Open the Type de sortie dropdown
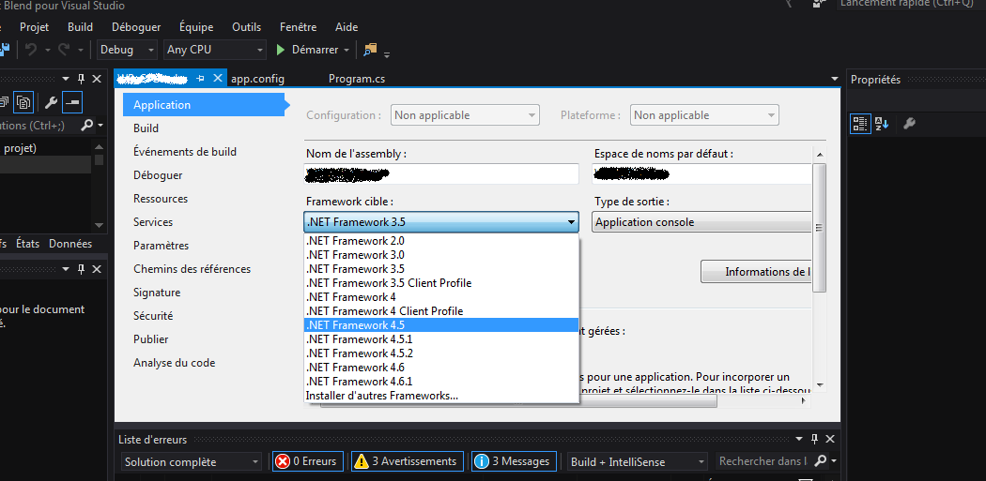The height and width of the screenshot is (481, 986). pyautogui.click(x=702, y=221)
